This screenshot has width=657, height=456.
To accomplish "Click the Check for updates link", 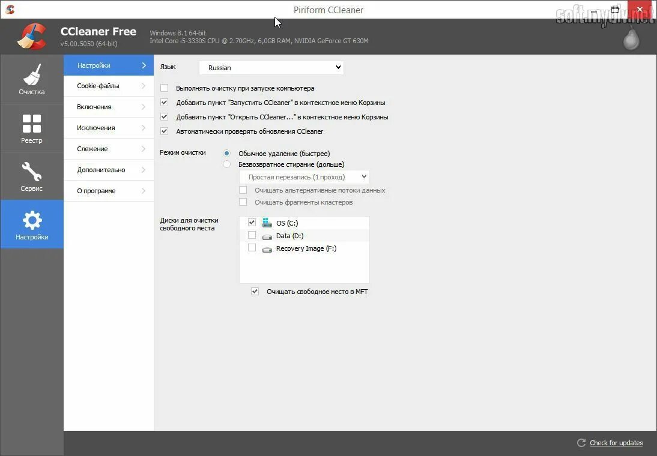I will tap(616, 443).
